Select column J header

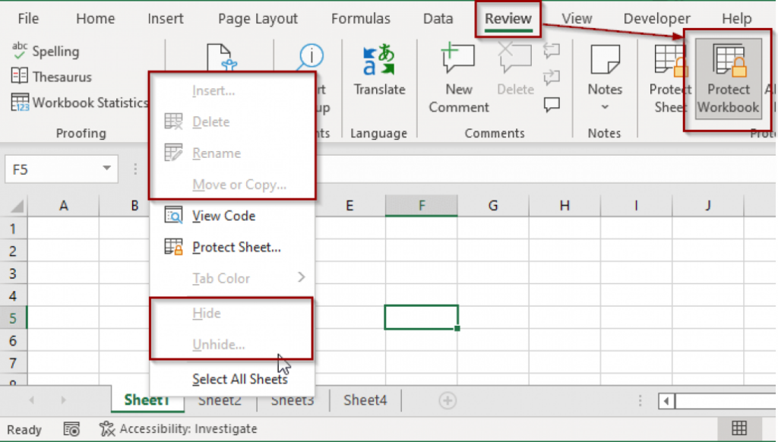click(x=708, y=205)
